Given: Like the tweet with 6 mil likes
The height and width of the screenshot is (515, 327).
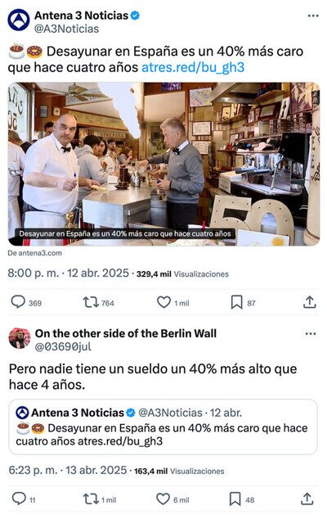Looking at the screenshot, I should point(163,499).
